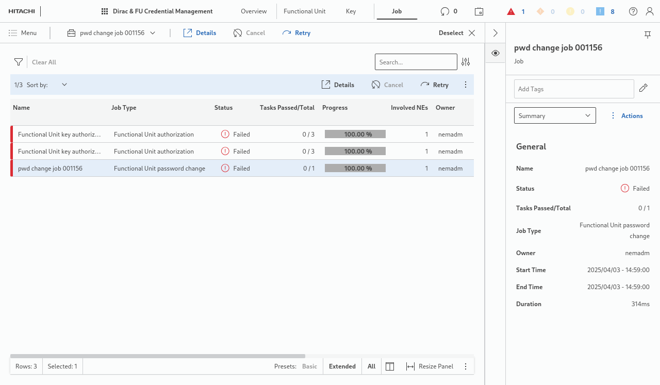Open the help question mark icon
This screenshot has width=660, height=385.
pyautogui.click(x=633, y=11)
